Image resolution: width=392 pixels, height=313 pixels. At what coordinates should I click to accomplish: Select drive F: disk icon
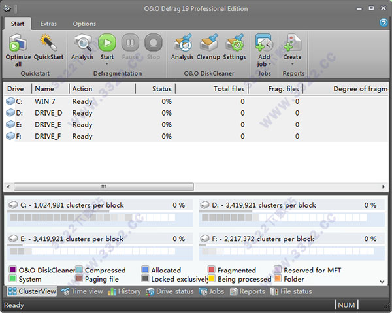point(10,136)
